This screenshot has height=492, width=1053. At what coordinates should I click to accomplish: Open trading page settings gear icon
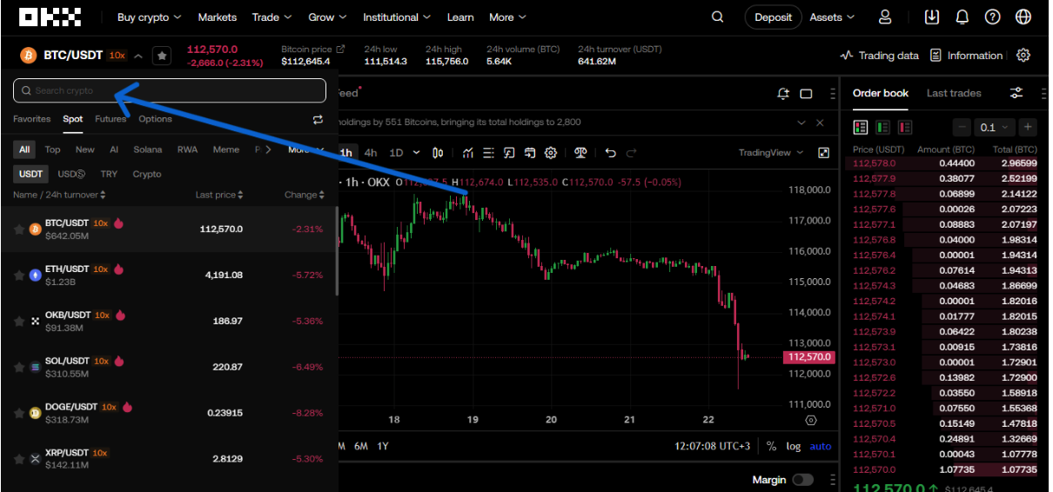(1023, 55)
